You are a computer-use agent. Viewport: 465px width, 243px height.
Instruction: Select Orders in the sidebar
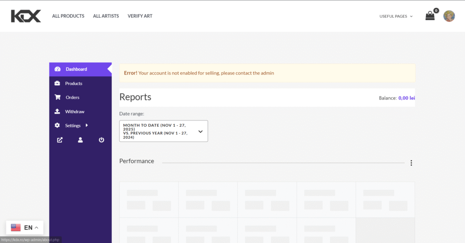72,98
